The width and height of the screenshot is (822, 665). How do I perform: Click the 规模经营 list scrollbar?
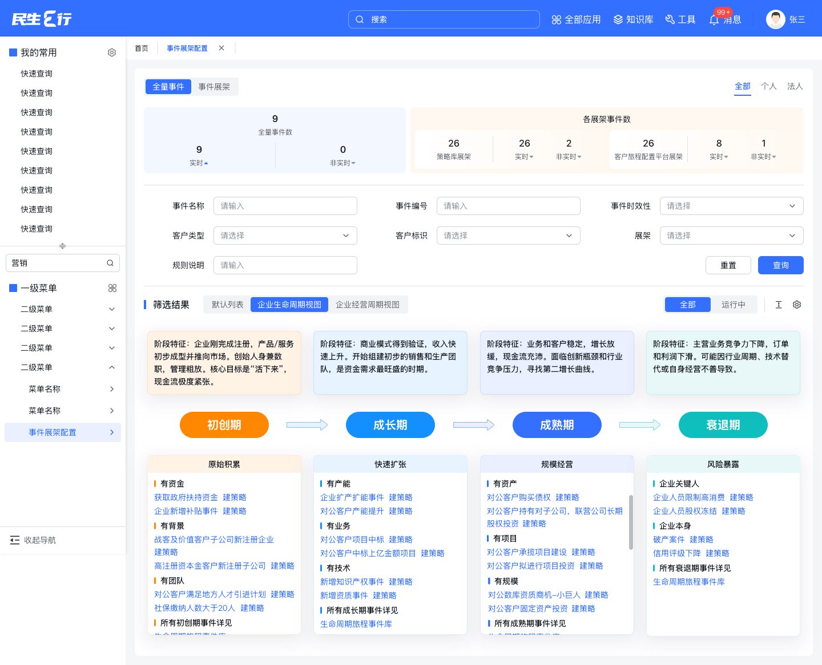[631, 522]
